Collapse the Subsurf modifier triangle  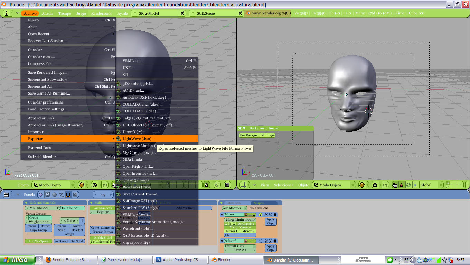click(x=222, y=241)
